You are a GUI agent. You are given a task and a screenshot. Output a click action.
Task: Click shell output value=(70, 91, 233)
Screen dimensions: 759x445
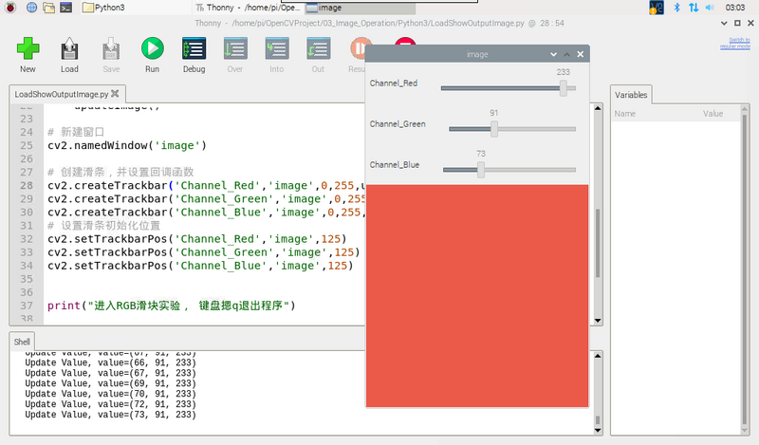click(110, 394)
